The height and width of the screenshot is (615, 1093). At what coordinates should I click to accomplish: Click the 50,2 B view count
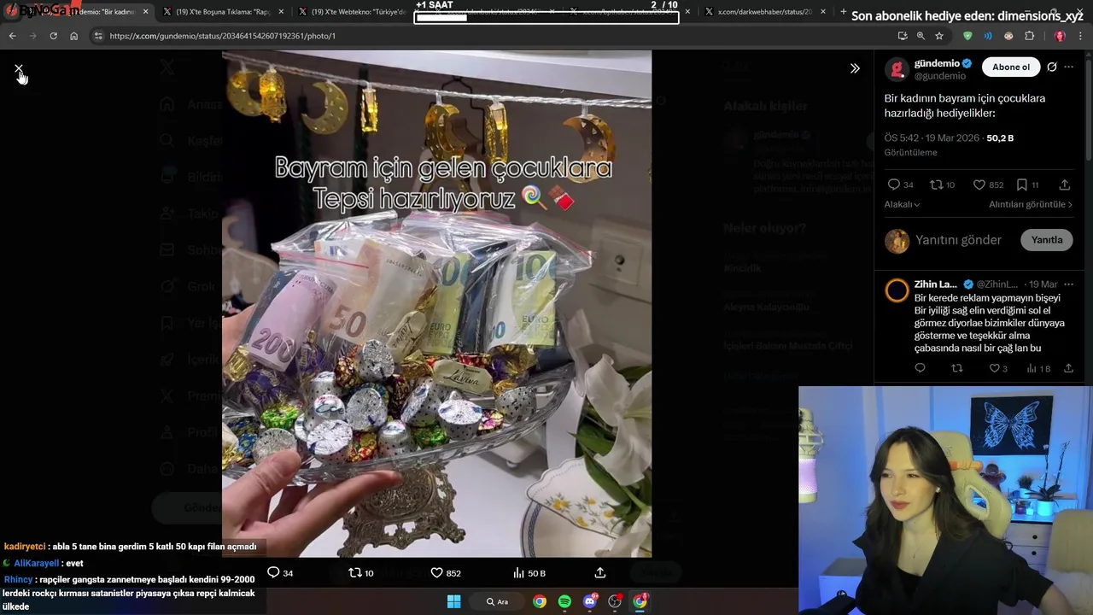pos(1000,138)
